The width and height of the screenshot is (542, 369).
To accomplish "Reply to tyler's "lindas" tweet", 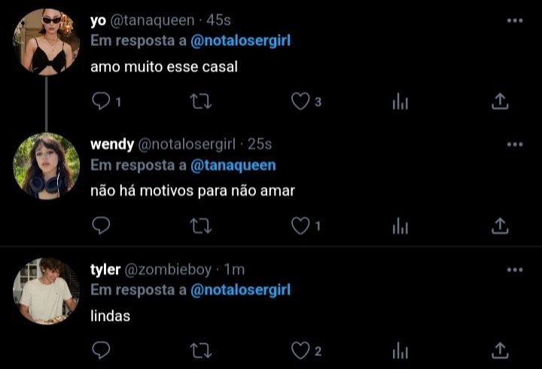I will point(101,350).
